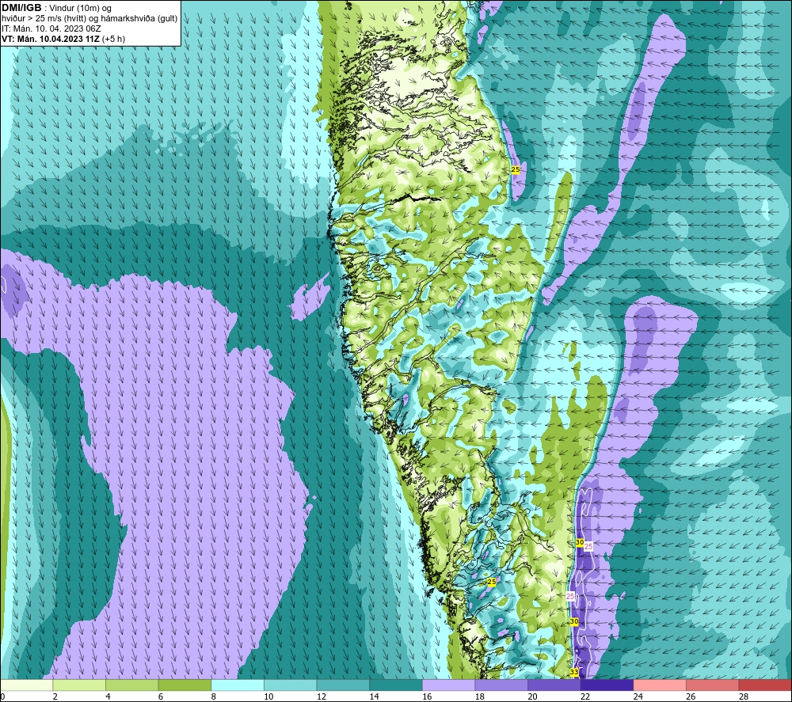The image size is (792, 702).
Task: Click the scale number 26
Action: [691, 696]
